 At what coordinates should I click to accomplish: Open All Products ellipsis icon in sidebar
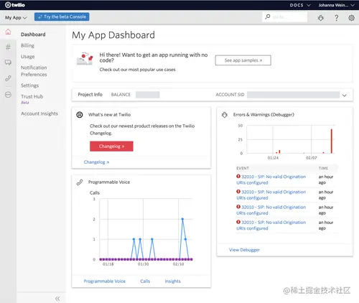(x=8, y=95)
